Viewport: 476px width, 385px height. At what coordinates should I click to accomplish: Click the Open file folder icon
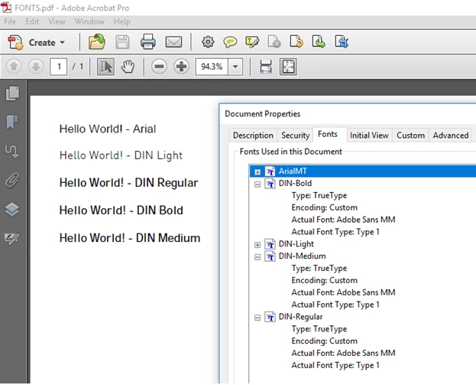(97, 41)
